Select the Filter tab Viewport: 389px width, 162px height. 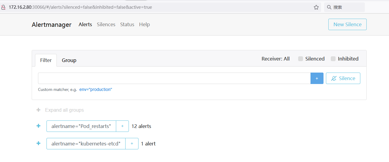pyautogui.click(x=46, y=60)
